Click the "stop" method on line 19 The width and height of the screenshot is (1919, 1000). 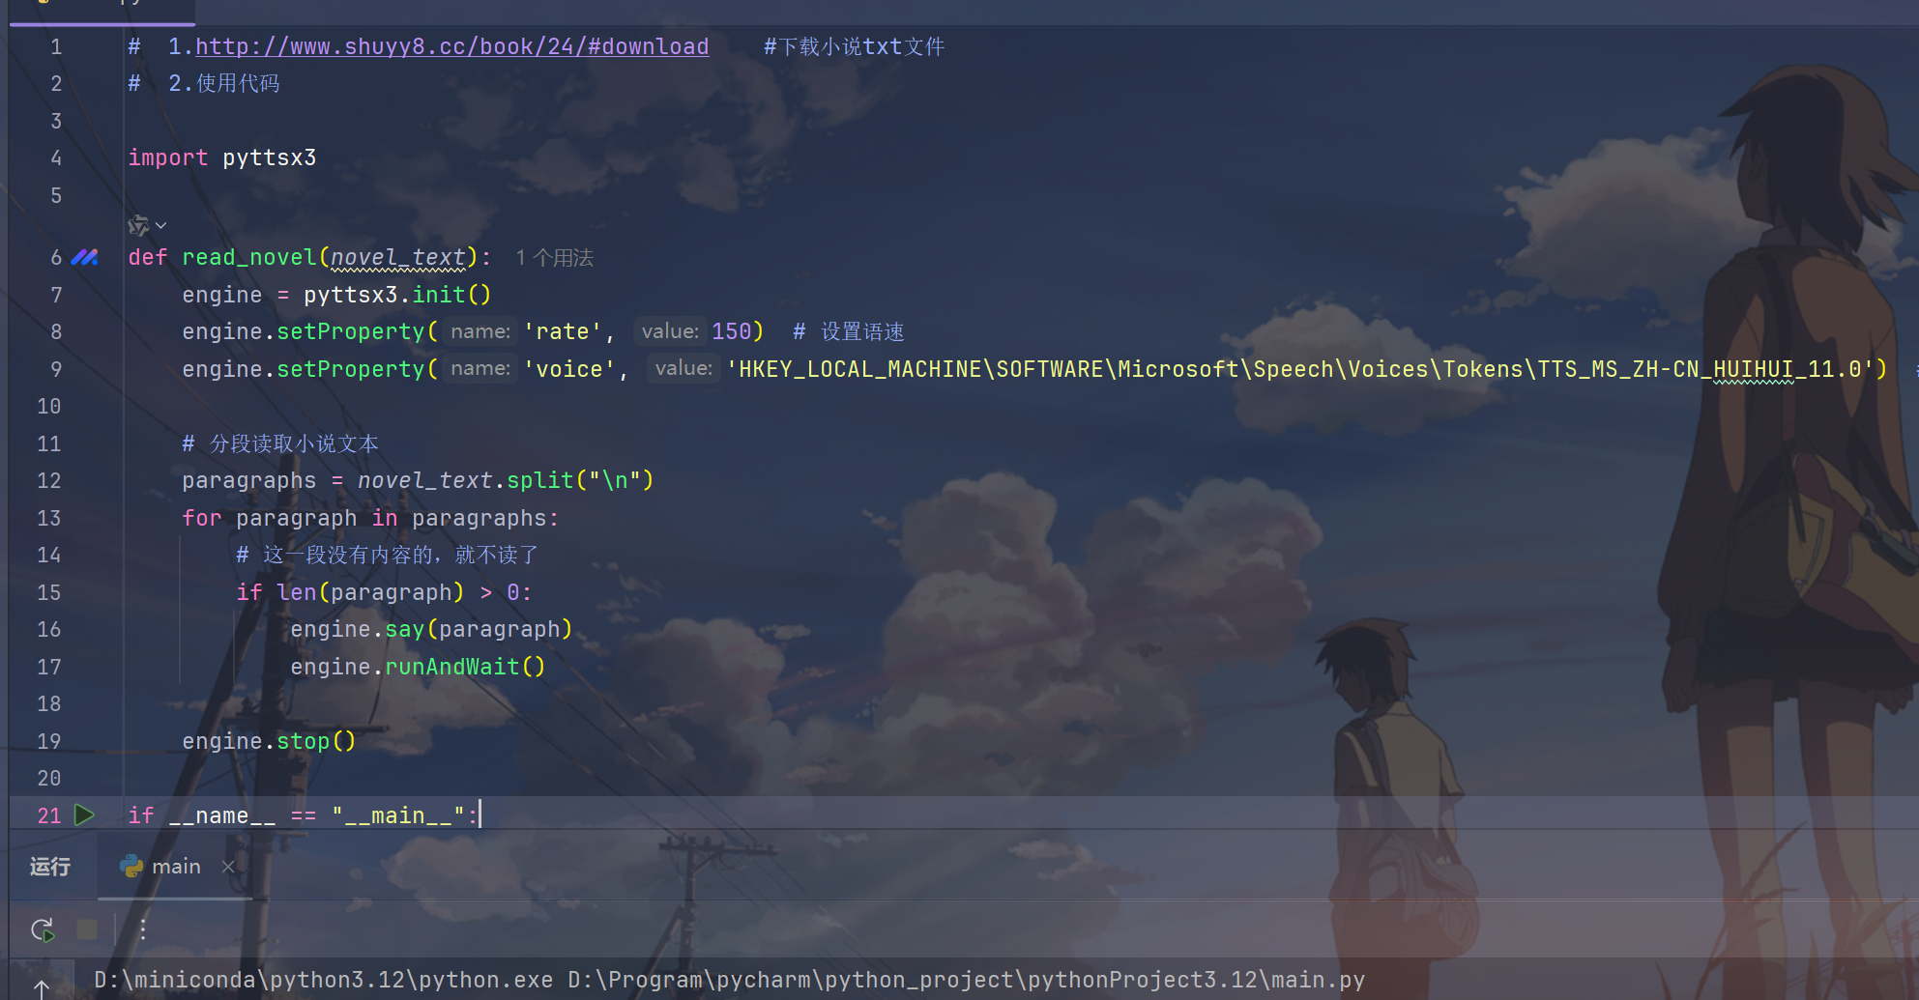304,741
